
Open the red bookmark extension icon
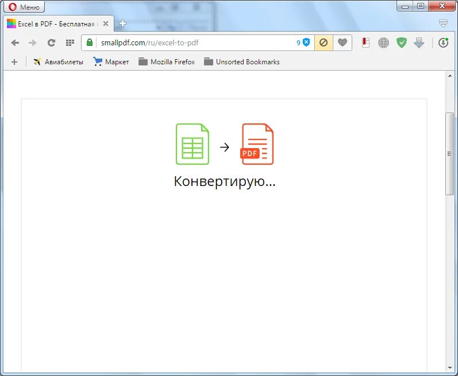[365, 42]
